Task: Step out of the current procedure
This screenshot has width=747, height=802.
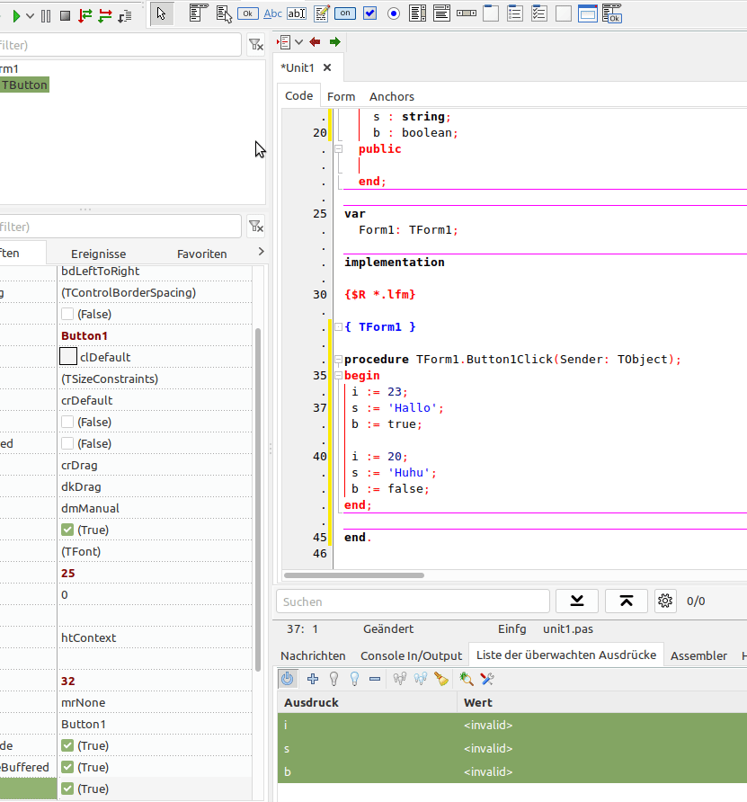Action: tap(125, 16)
